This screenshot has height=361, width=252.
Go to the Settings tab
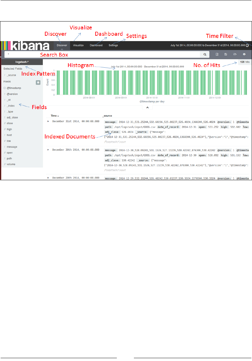click(113, 45)
